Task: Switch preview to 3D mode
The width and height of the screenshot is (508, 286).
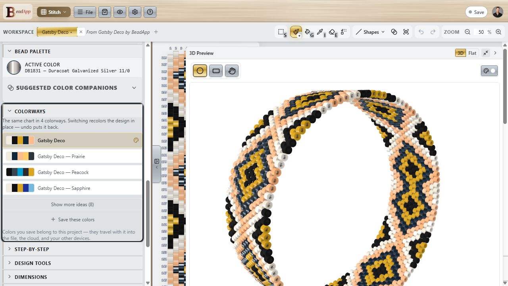Action: 460,53
